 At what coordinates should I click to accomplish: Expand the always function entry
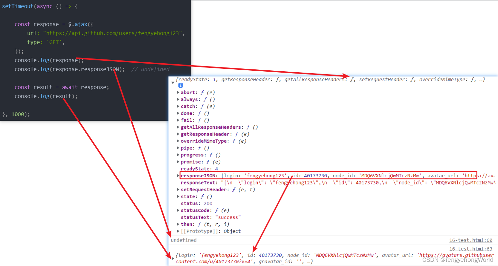pyautogui.click(x=178, y=99)
